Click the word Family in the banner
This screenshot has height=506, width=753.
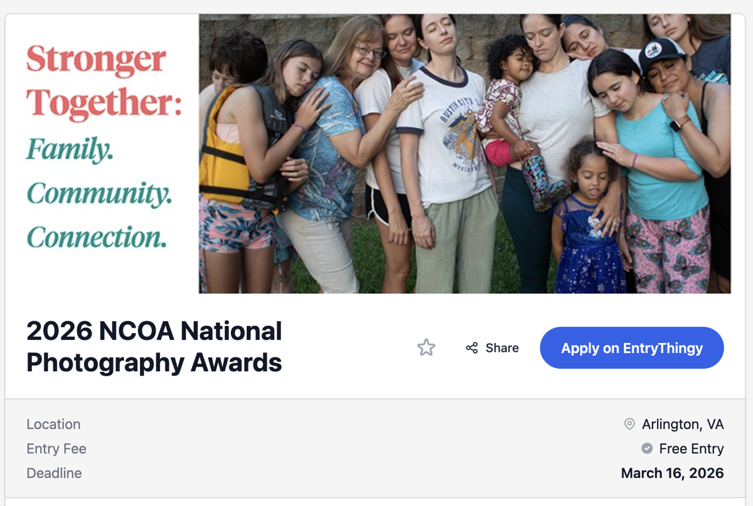point(70,150)
